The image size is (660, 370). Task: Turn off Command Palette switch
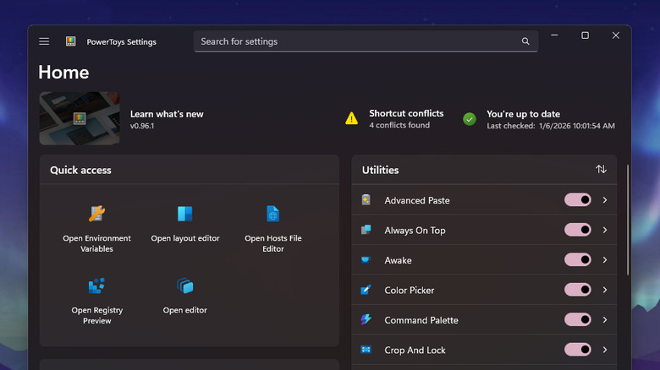click(577, 319)
